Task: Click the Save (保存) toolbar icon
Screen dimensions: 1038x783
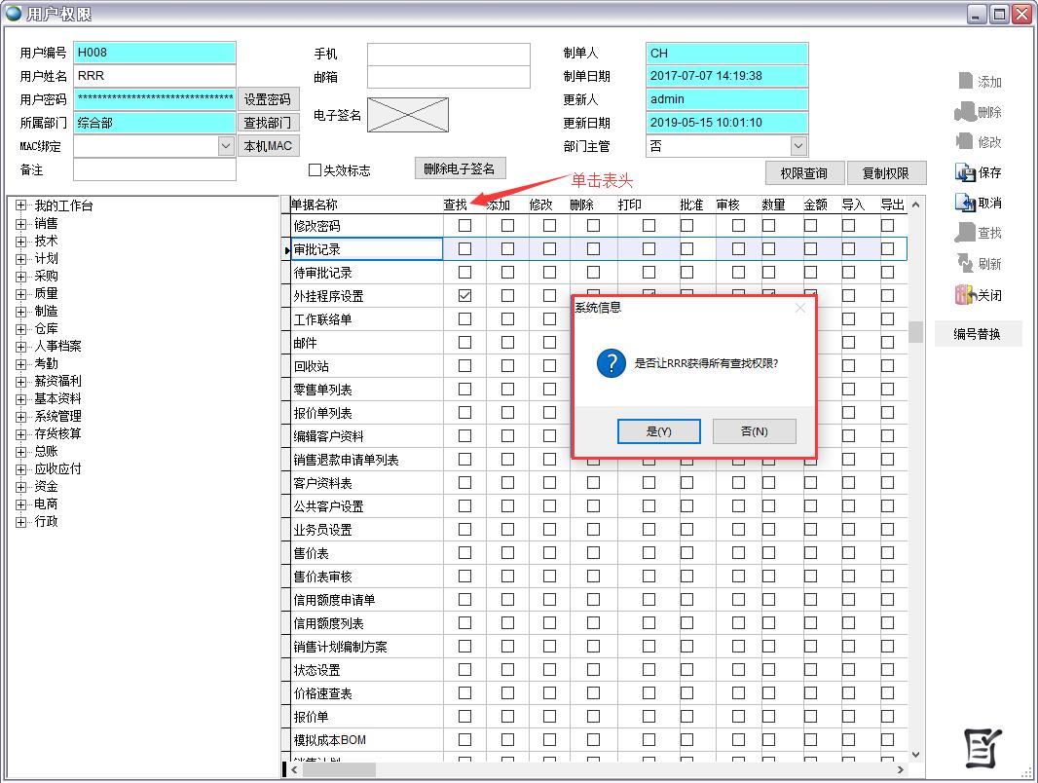Action: tap(966, 172)
